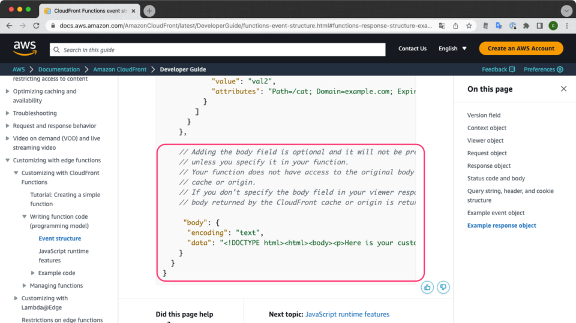Collapse Customizing with CloudFront Functions
The height and width of the screenshot is (323, 576).
(16, 173)
